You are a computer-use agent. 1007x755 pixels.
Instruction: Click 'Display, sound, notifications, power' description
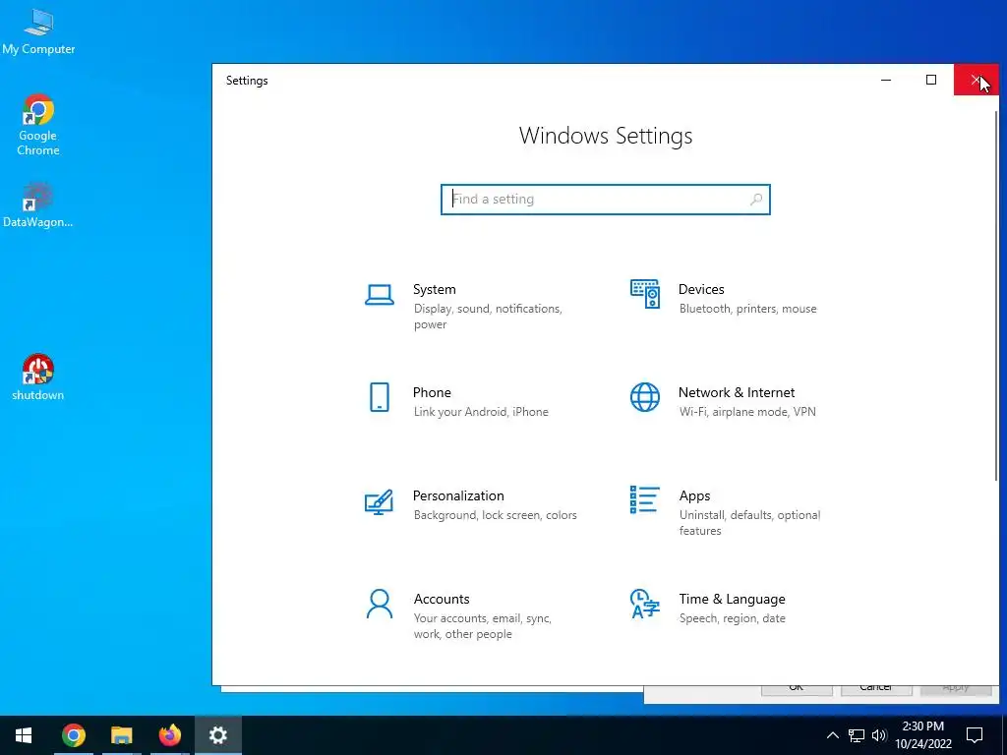488,317
